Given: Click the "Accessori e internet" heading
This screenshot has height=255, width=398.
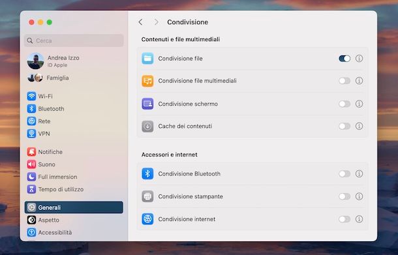Looking at the screenshot, I should coord(169,155).
